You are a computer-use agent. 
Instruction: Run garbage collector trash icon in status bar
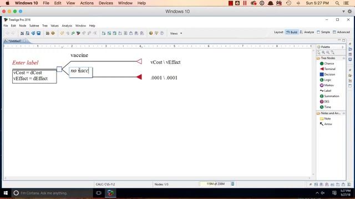232,184
